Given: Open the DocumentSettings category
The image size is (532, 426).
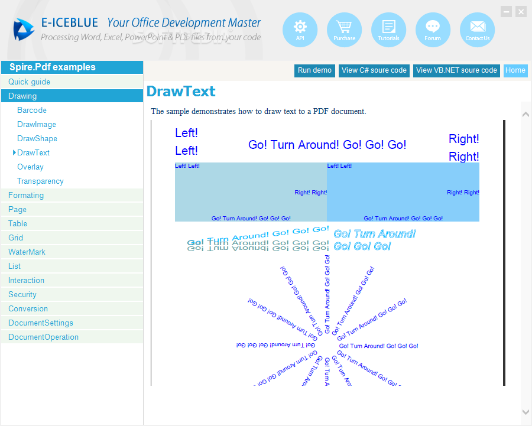Looking at the screenshot, I should [72, 323].
